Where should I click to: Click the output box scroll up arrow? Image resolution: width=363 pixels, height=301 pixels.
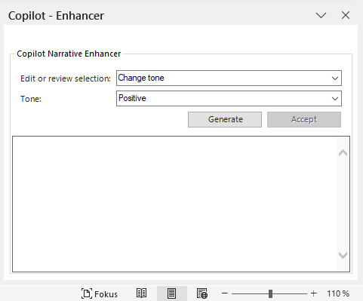point(343,153)
